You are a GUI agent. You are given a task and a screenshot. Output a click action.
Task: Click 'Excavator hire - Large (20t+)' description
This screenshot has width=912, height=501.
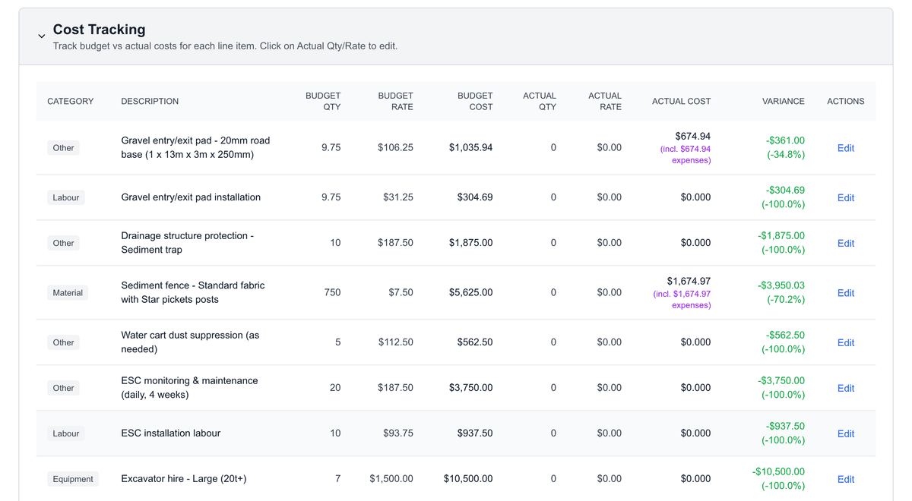[184, 479]
